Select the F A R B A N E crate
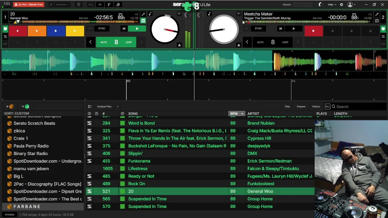Screen dimensions: 388x218 point(43,206)
